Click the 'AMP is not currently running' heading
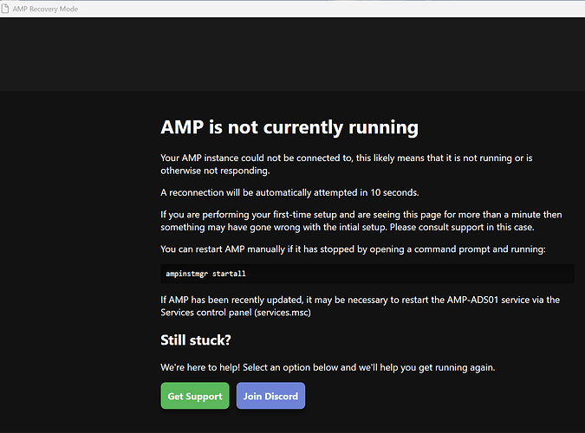Screen dimensions: 585x433 [x=289, y=127]
